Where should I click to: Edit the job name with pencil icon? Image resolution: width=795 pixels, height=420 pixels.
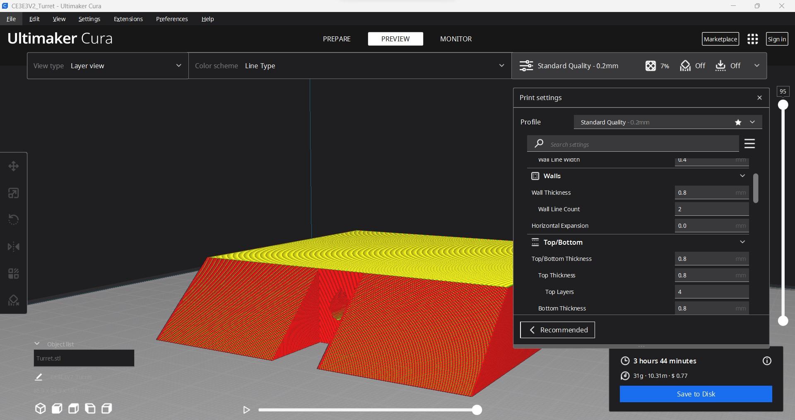(x=39, y=377)
